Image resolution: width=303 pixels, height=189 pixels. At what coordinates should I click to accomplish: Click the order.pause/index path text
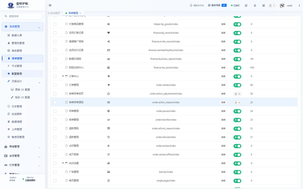pos(166,111)
